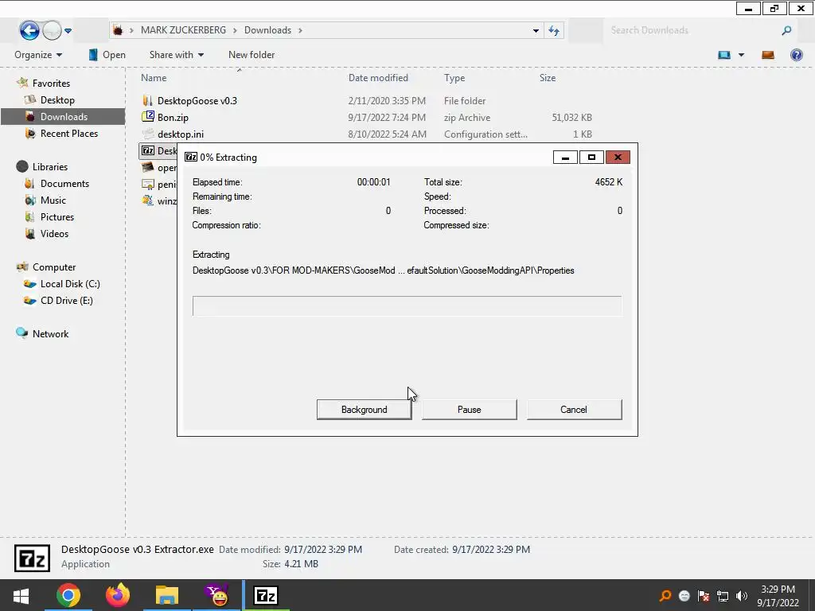This screenshot has width=815, height=611.
Task: Cancel the extraction
Action: click(574, 410)
